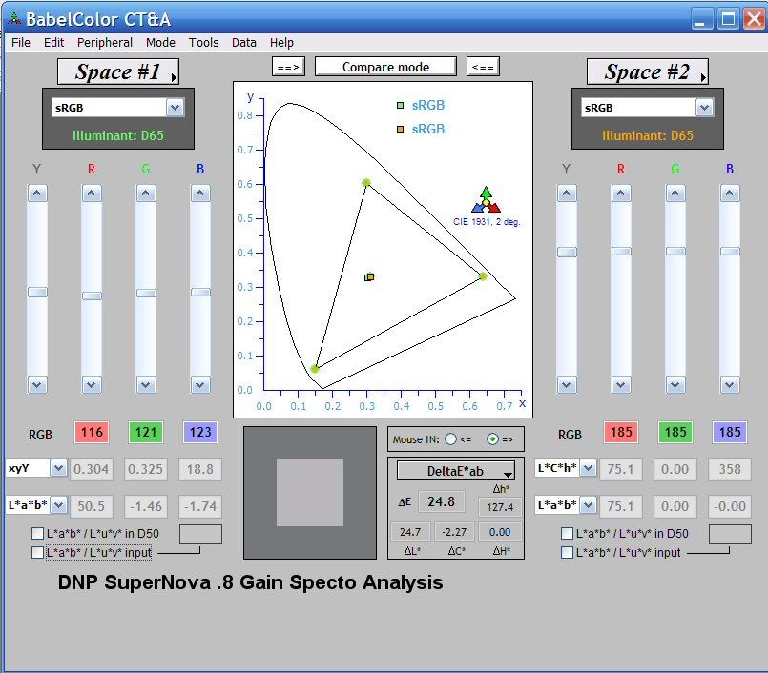
Task: Expand the Space #1 menu button
Action: click(x=118, y=71)
